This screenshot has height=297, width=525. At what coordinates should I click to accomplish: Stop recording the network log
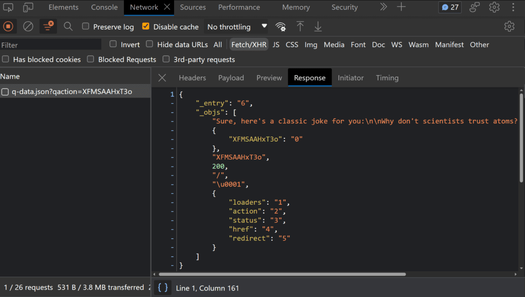[8, 26]
